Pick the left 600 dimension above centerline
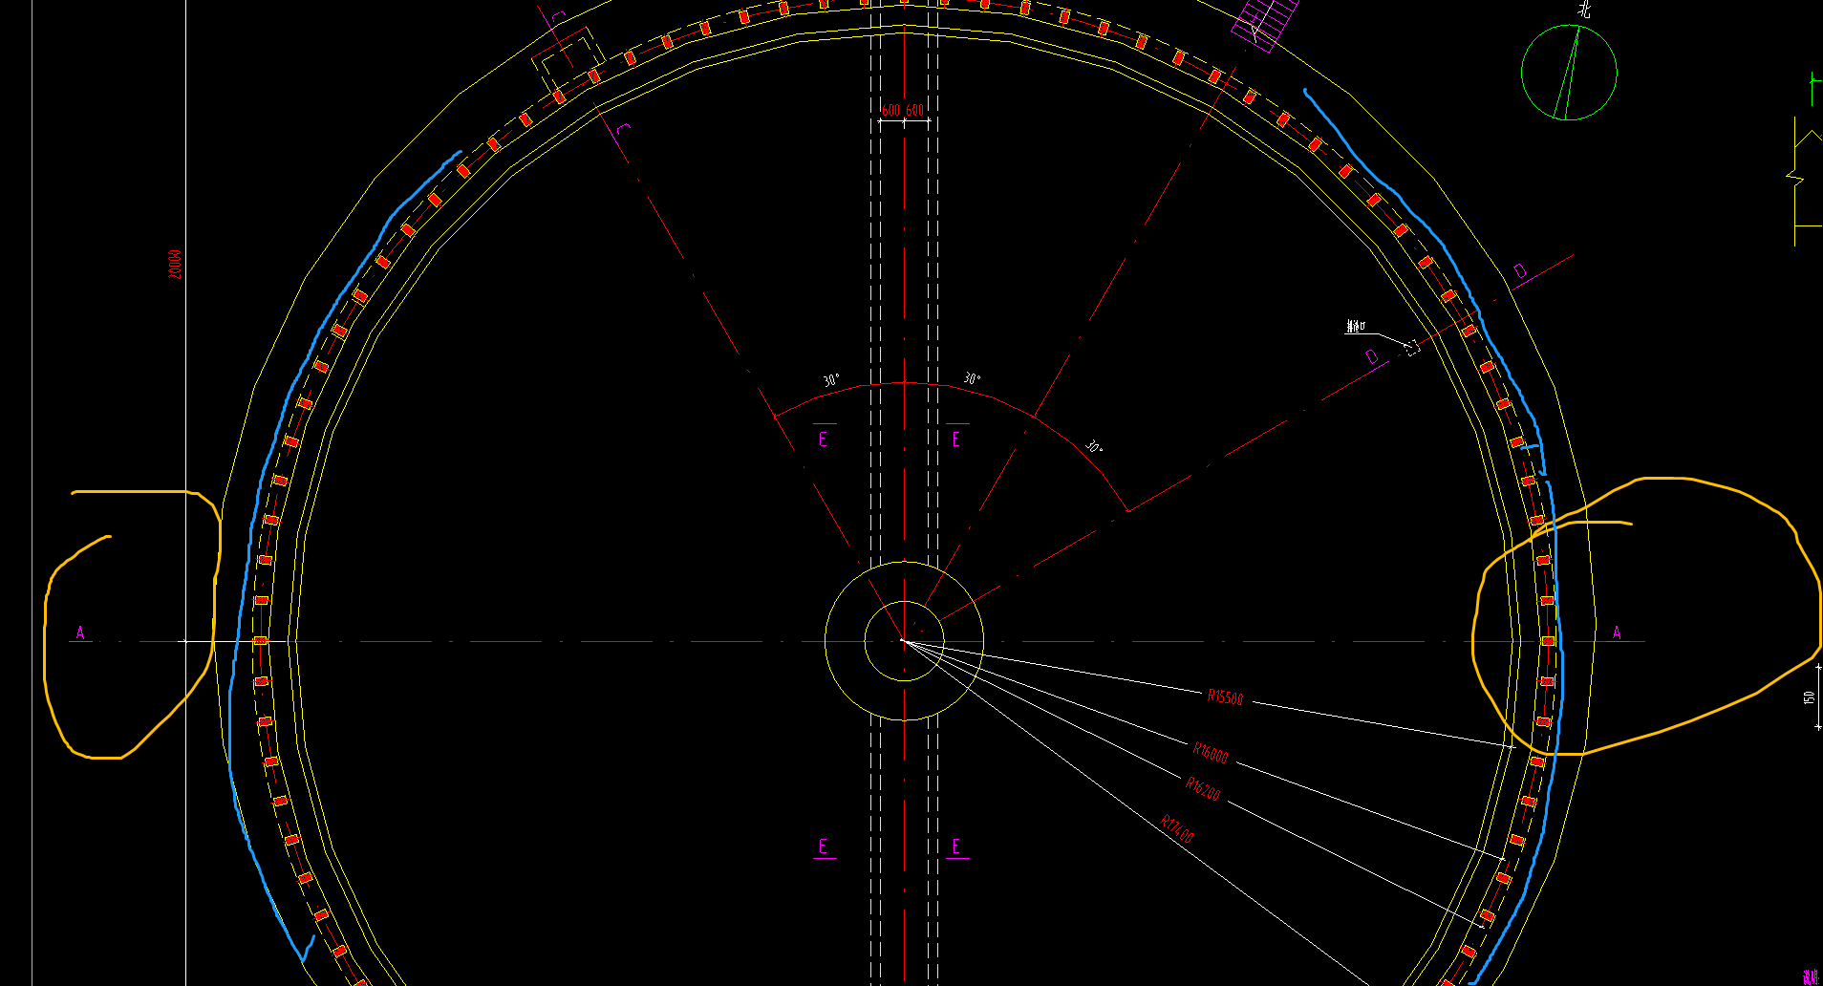This screenshot has width=1823, height=986. 890,111
